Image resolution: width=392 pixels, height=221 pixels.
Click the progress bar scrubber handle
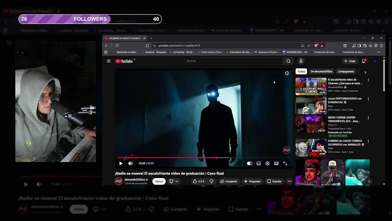(x=216, y=158)
